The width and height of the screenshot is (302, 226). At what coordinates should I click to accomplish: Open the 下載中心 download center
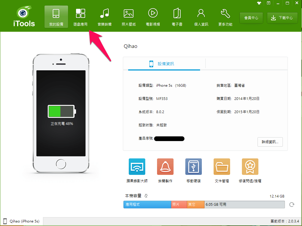coord(282,18)
